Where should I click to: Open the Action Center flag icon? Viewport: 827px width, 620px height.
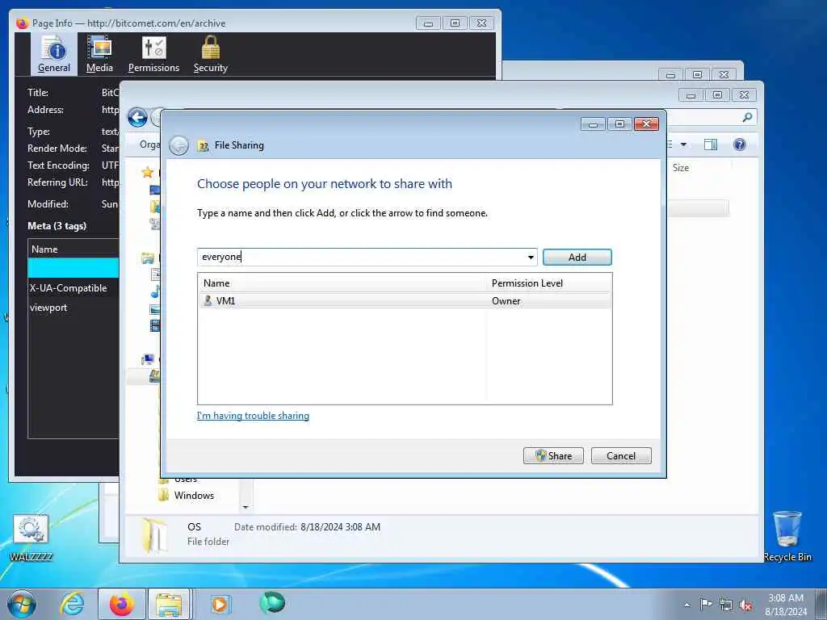(706, 604)
